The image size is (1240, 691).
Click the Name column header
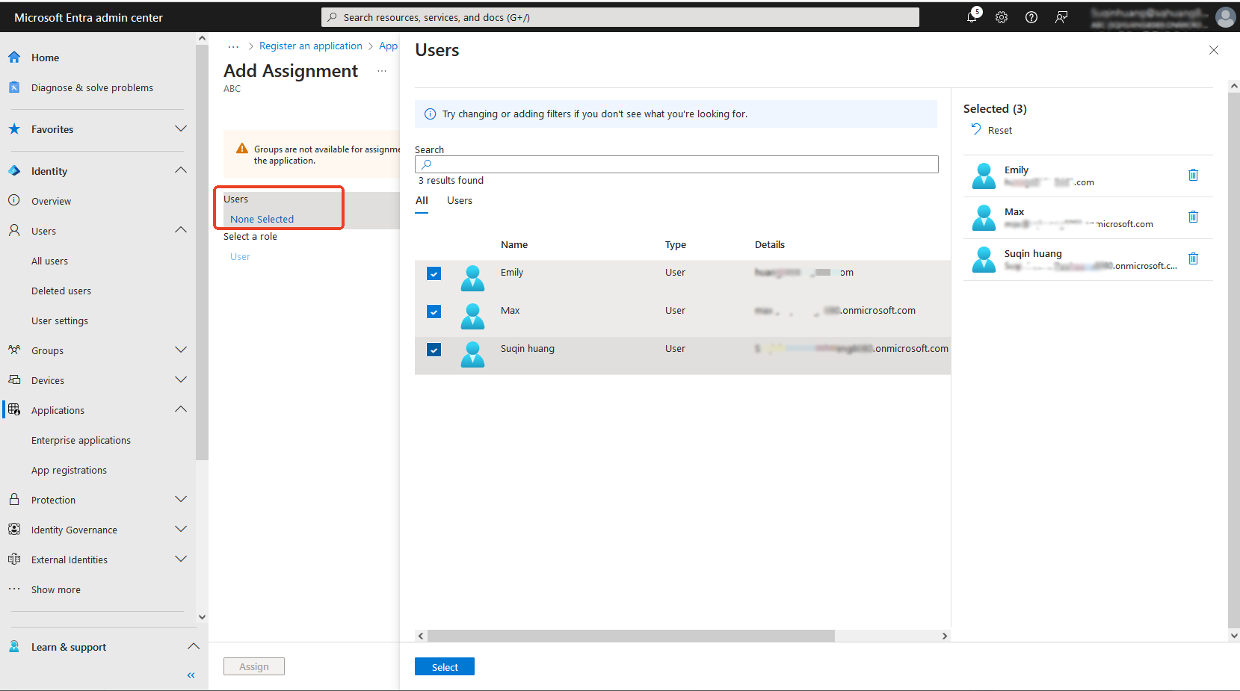514,244
